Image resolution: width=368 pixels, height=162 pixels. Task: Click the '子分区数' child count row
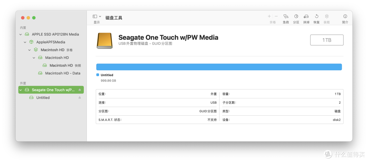281,103
